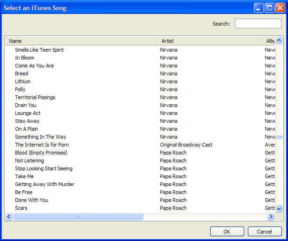Click the horizontal scrollbar left arrow

click(x=9, y=217)
